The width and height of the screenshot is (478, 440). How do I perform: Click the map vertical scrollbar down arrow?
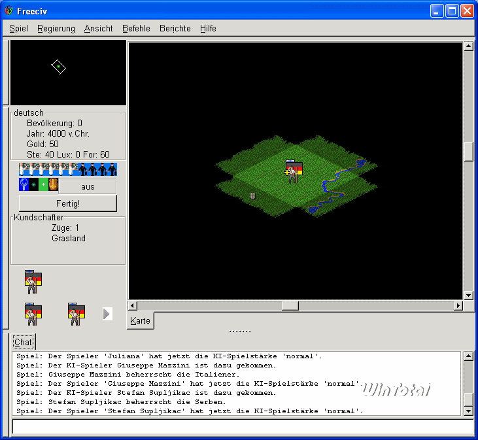469,295
